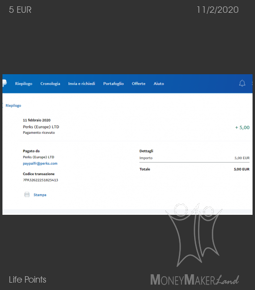The image size is (255, 290).
Task: Click the paypalfr@perks.com email link
Action: coord(40,164)
